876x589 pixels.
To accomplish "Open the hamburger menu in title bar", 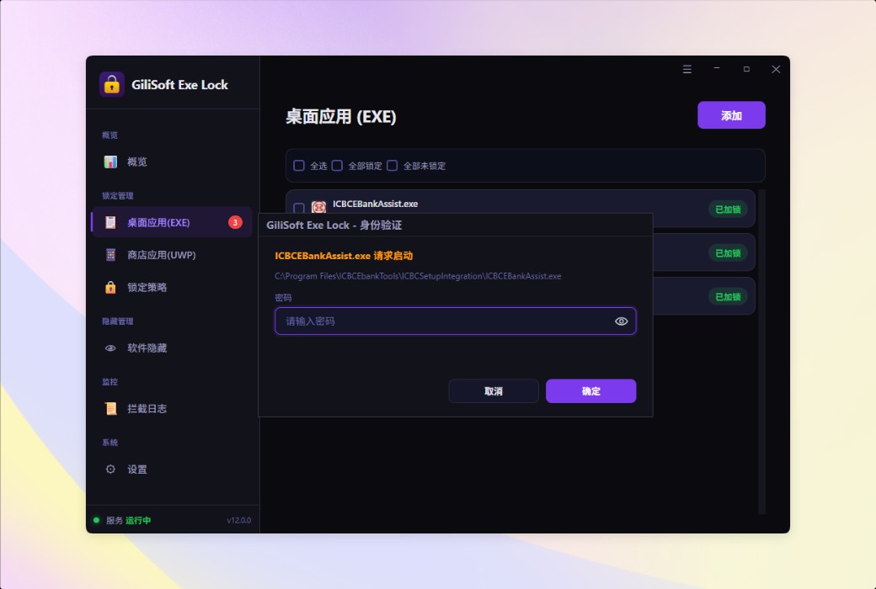I will point(687,69).
